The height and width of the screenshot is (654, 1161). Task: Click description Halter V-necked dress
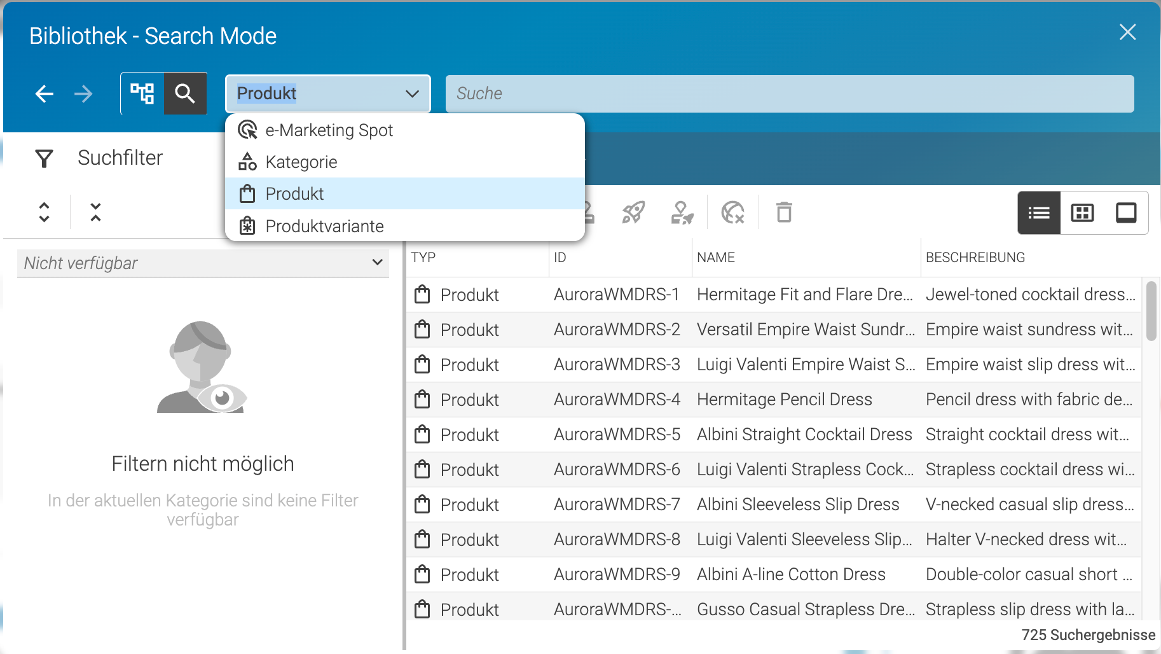tap(1026, 539)
